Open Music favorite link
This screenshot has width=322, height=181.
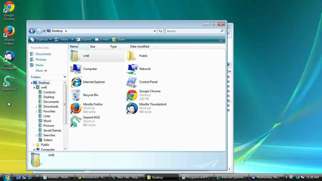[x=40, y=65]
